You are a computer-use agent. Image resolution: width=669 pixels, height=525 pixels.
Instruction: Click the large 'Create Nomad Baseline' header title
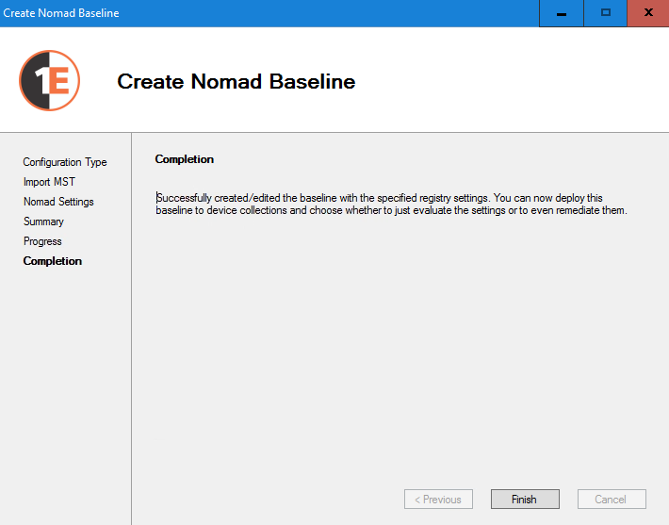pos(236,82)
